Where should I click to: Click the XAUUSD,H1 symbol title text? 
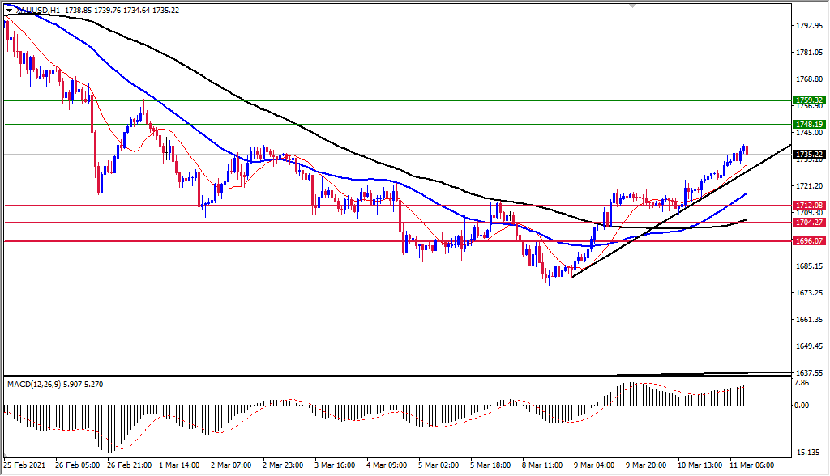pyautogui.click(x=37, y=11)
